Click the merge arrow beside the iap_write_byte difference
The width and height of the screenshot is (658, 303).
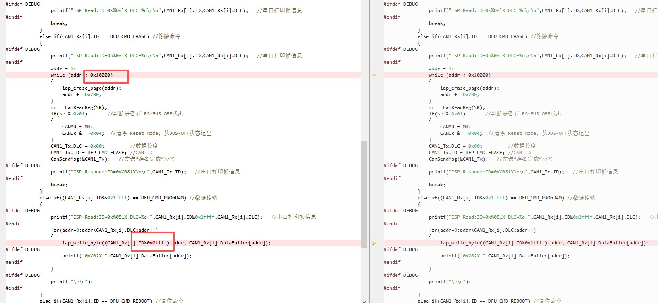pos(374,243)
